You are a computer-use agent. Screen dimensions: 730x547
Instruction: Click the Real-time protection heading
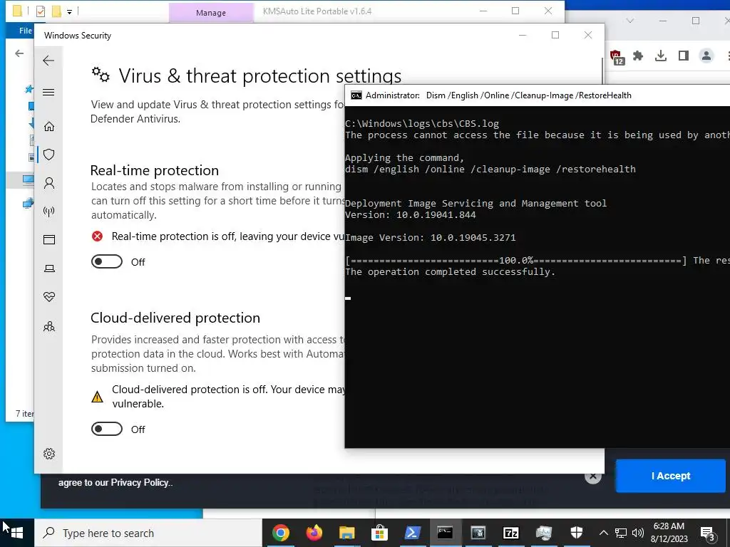tap(155, 170)
